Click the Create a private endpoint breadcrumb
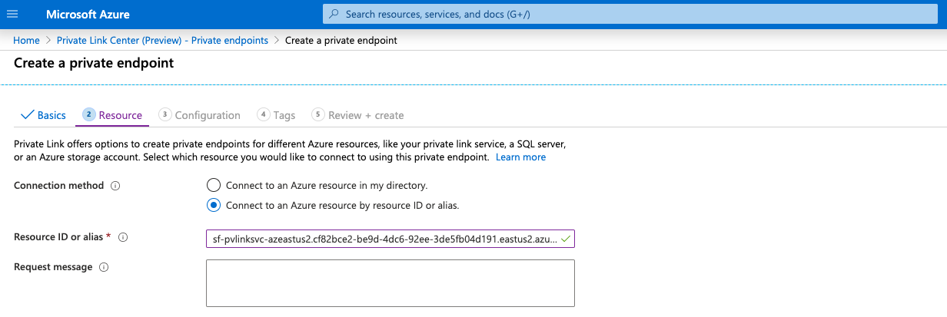This screenshot has height=317, width=947. tap(341, 40)
